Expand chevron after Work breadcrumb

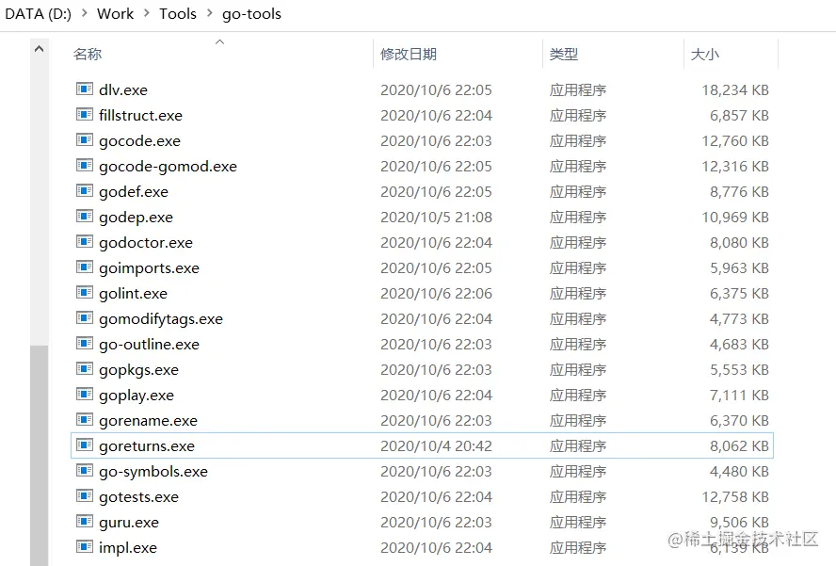click(147, 13)
